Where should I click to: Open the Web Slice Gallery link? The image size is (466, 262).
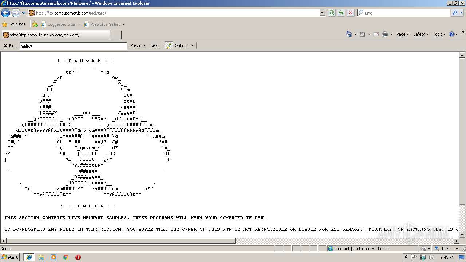coord(104,24)
